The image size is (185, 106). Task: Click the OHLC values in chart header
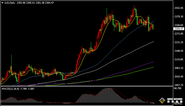click(x=34, y=2)
